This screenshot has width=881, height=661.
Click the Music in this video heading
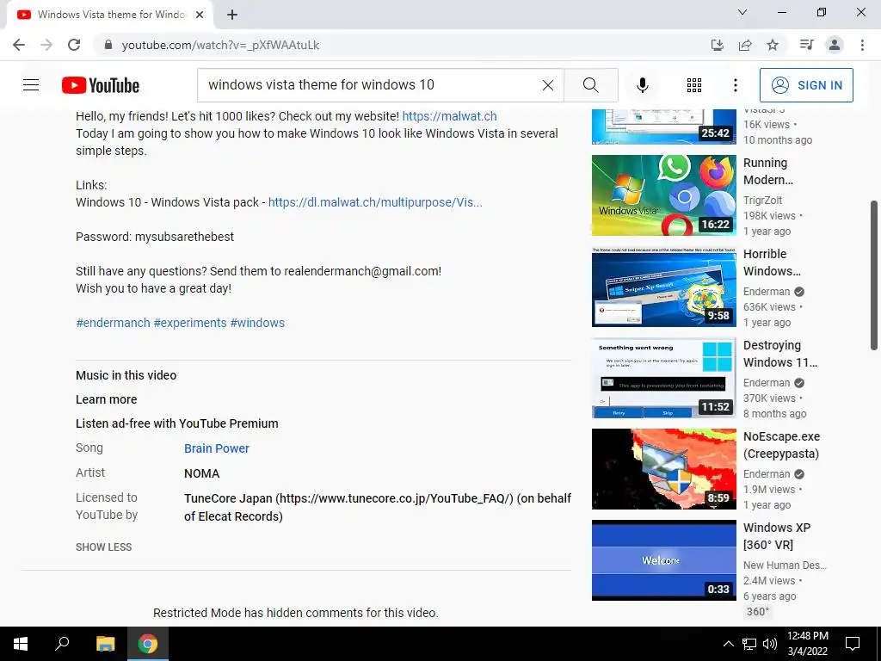coord(126,375)
